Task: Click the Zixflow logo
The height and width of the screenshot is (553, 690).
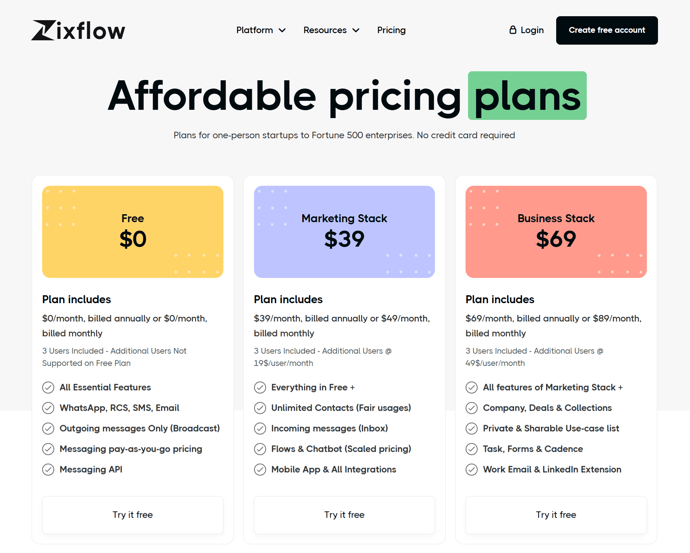Action: 78,30
